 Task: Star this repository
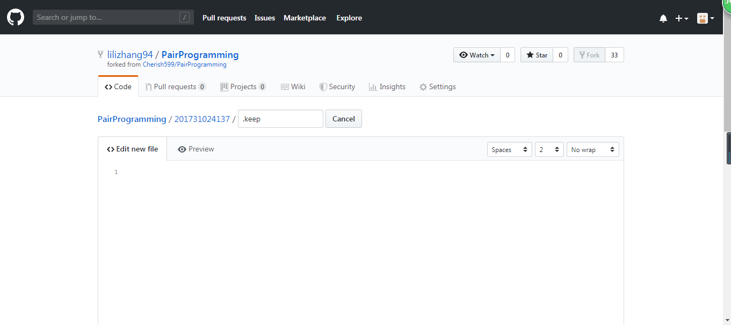click(x=537, y=55)
